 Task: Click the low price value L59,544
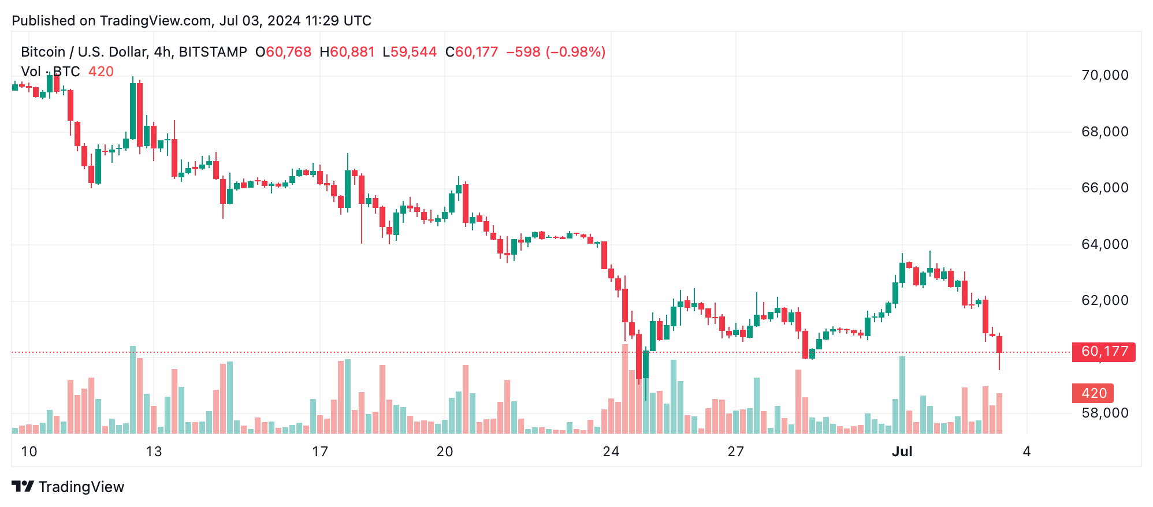[410, 52]
